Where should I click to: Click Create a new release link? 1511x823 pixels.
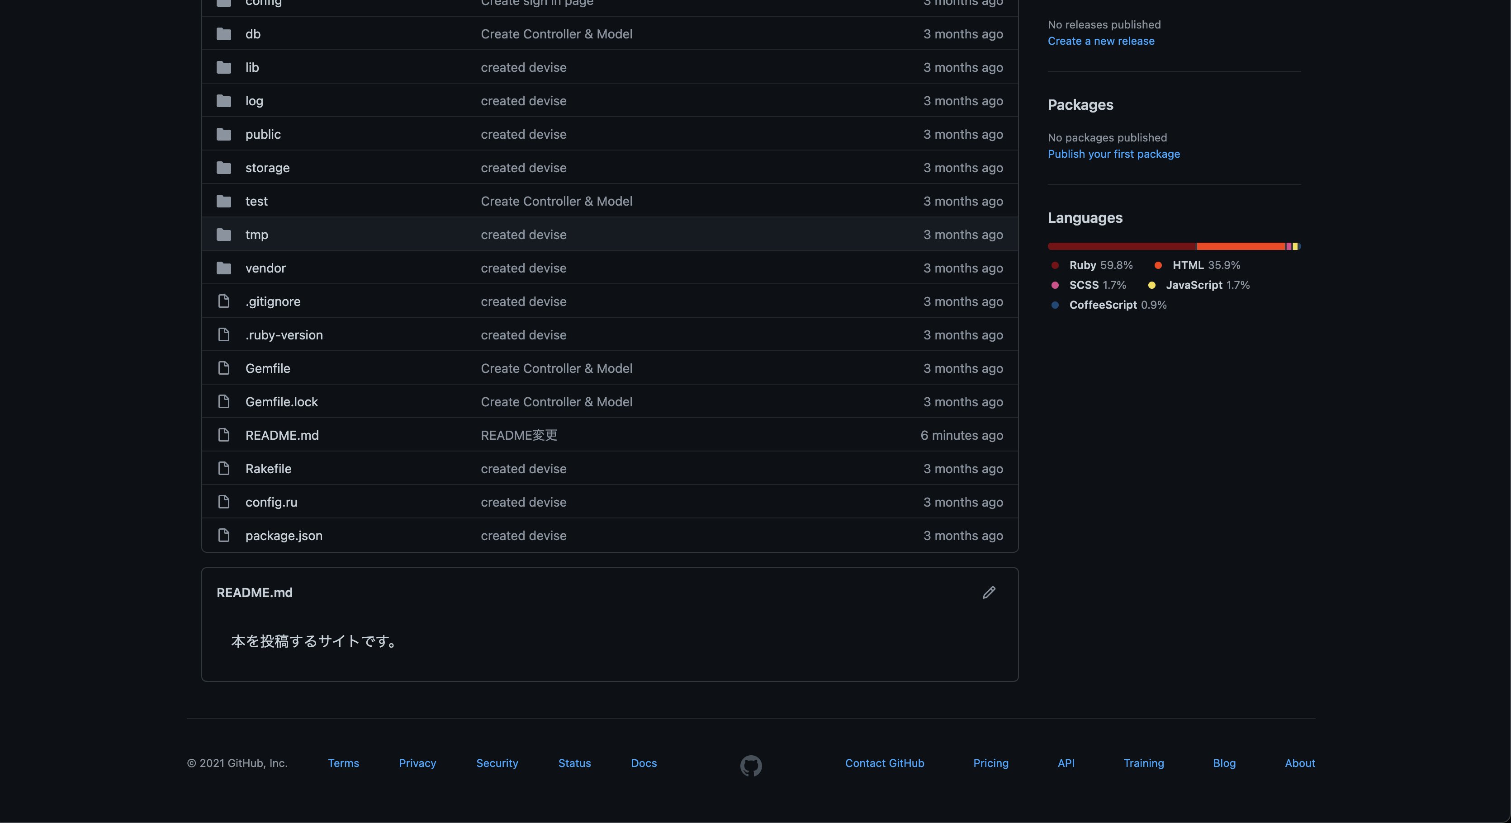click(1100, 41)
